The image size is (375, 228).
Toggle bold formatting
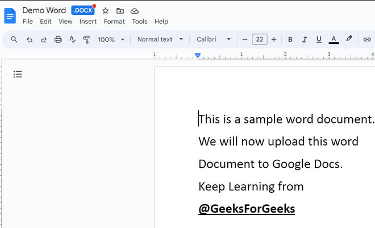coord(290,39)
